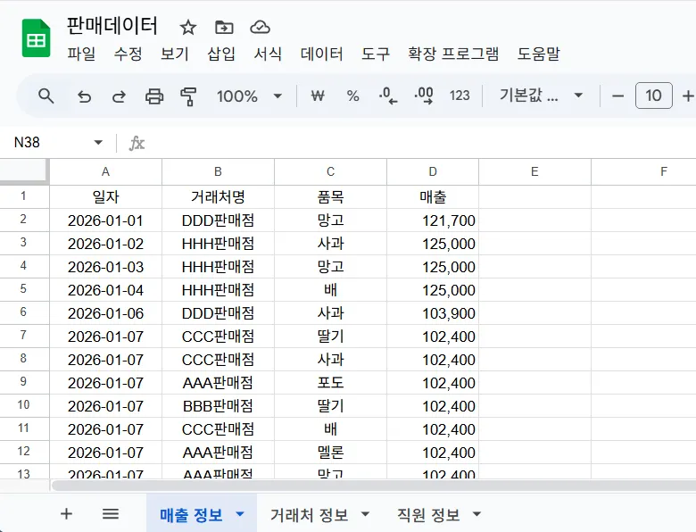Open the all sheets list icon
The height and width of the screenshot is (532, 696).
click(111, 514)
